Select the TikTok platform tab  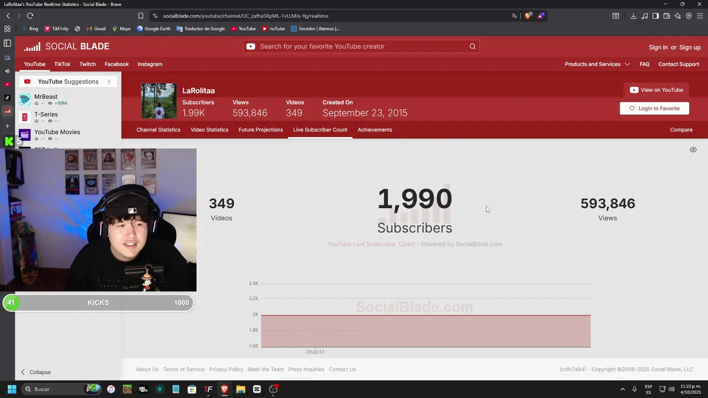(62, 64)
